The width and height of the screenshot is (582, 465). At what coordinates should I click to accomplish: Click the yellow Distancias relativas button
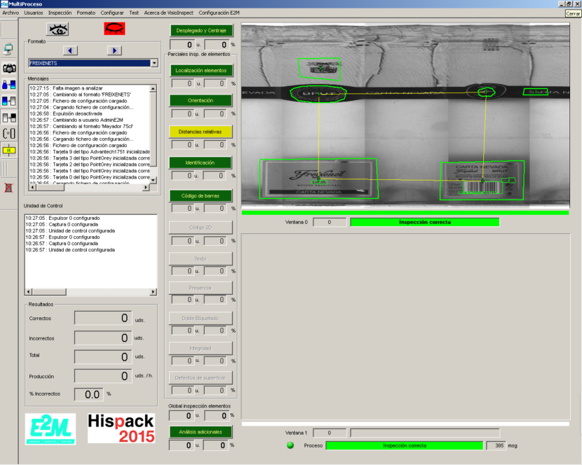click(x=200, y=132)
